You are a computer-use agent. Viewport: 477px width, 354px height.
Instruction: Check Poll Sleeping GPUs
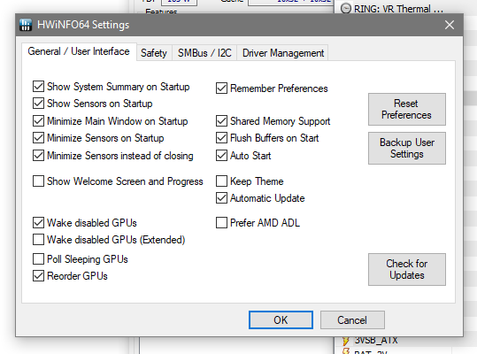(x=38, y=259)
